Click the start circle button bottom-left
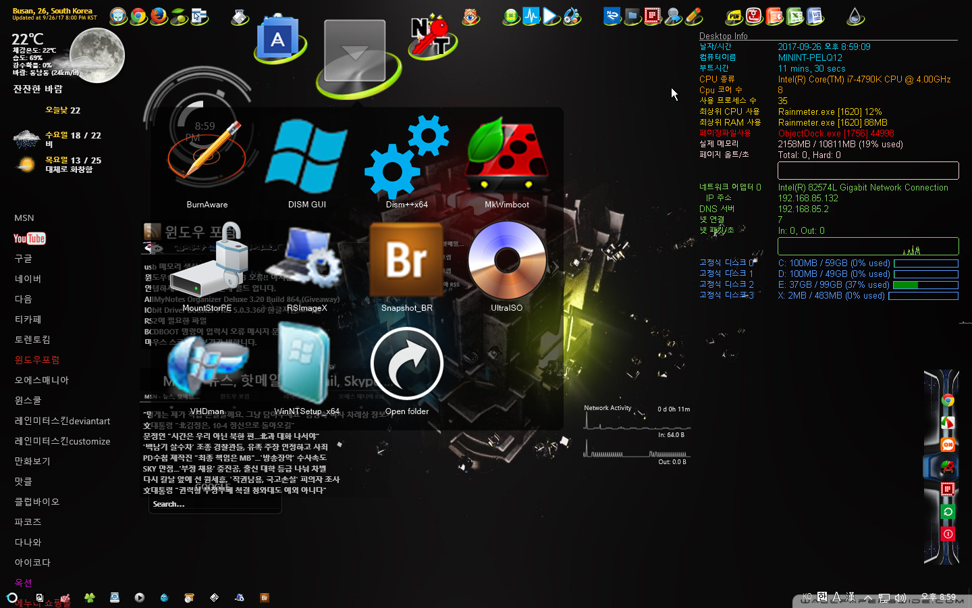This screenshot has width=972, height=608. (11, 597)
